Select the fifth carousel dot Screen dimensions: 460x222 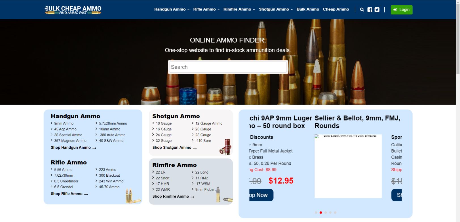[x=335, y=212]
